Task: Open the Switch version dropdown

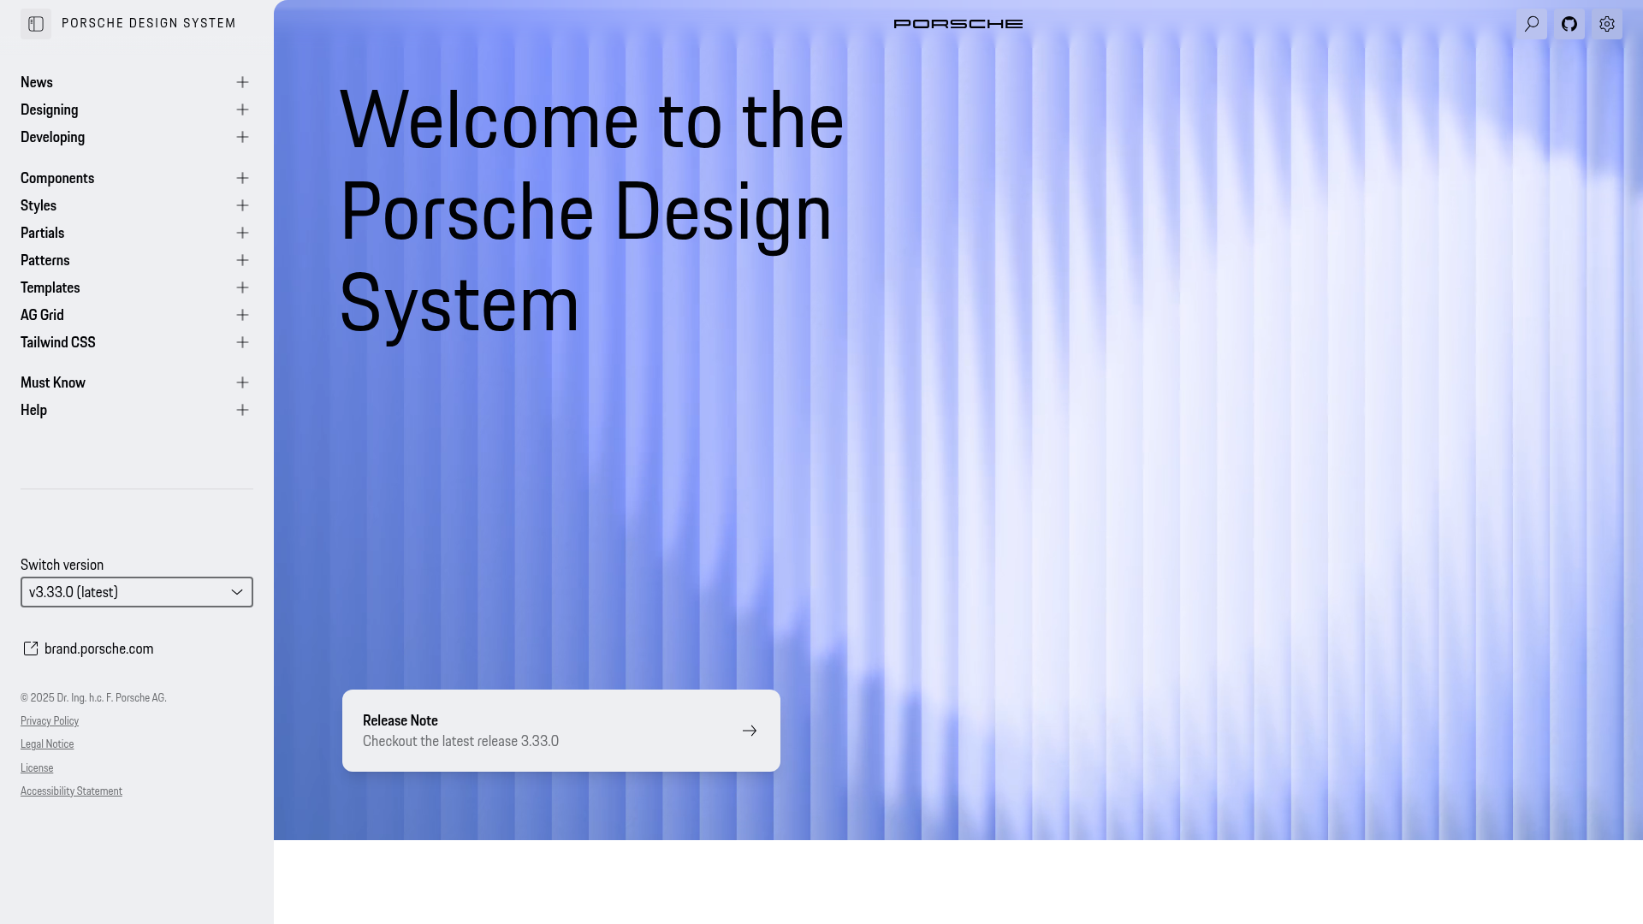Action: tap(137, 592)
